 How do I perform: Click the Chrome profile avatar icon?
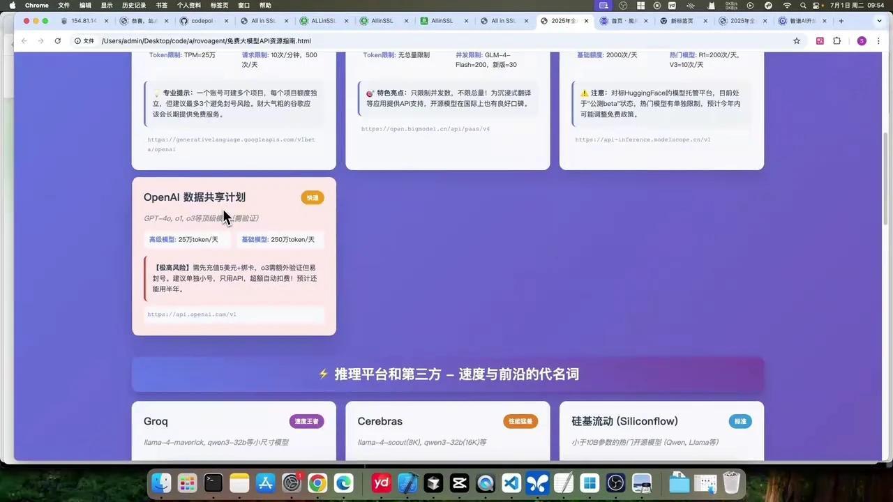tap(862, 40)
